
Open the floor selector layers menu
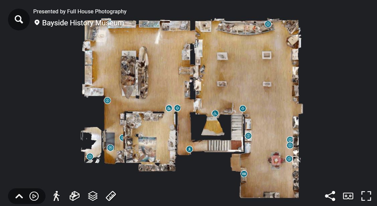(x=93, y=196)
